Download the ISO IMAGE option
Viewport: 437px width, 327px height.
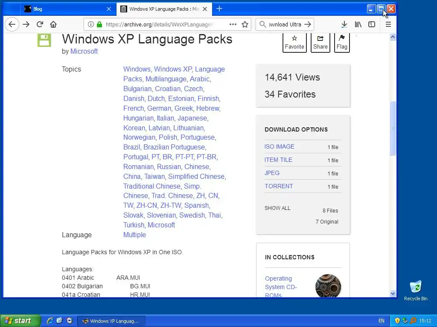[x=279, y=146]
